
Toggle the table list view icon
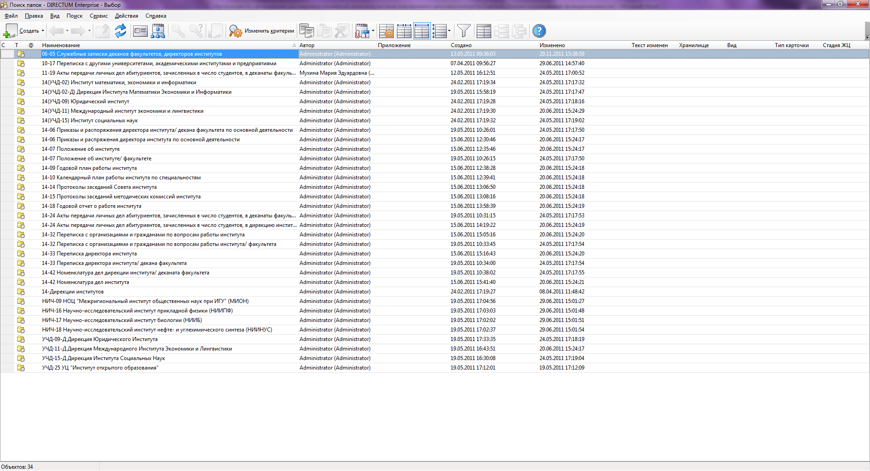483,31
